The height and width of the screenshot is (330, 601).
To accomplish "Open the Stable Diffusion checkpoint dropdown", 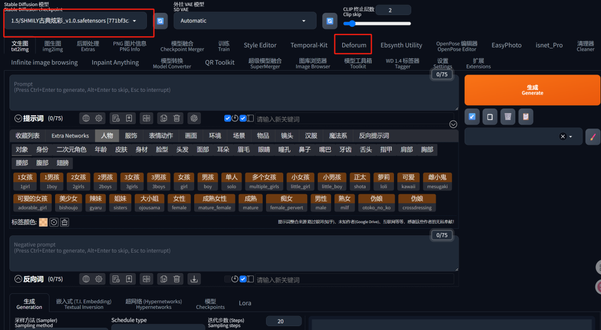I will [75, 21].
